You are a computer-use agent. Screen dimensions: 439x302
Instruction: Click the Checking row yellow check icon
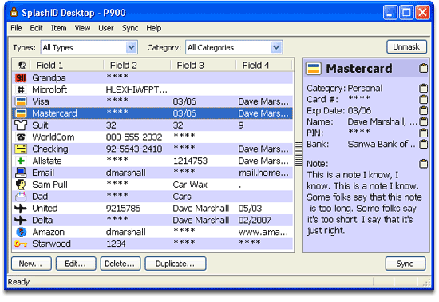coord(21,149)
